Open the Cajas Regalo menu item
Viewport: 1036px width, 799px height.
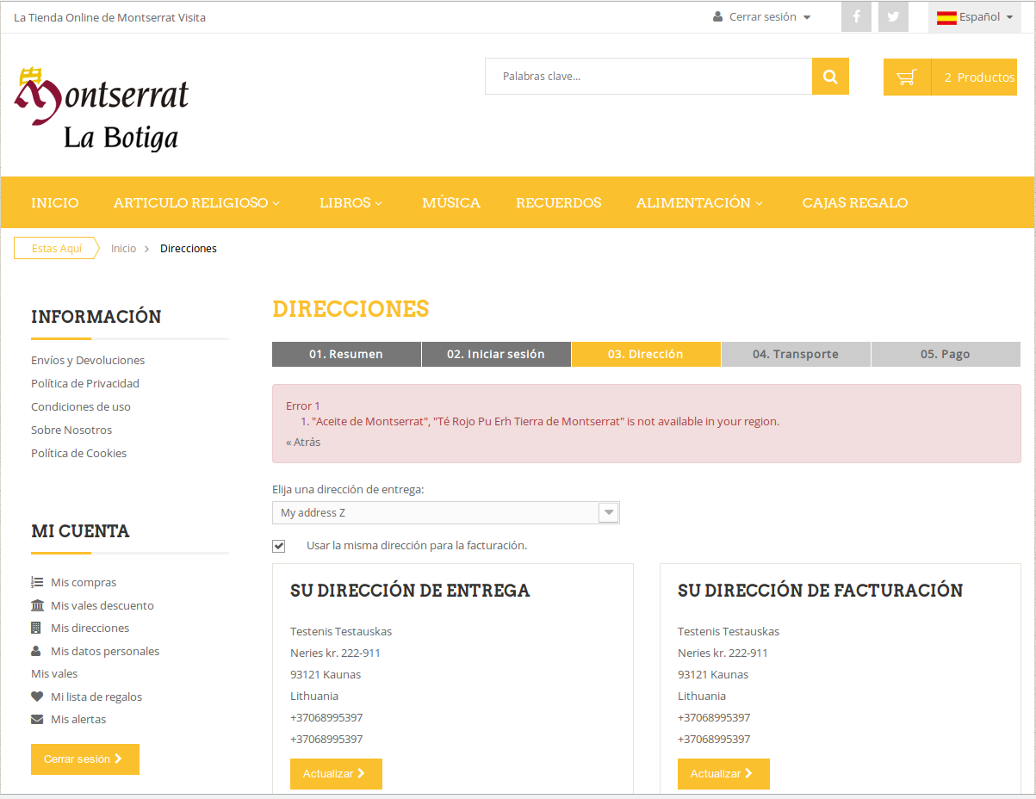[855, 203]
